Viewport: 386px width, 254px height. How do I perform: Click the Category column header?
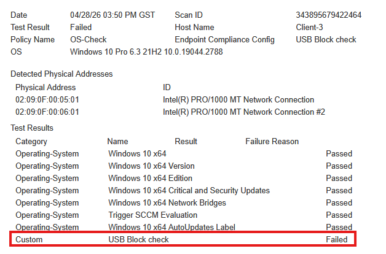[31, 142]
